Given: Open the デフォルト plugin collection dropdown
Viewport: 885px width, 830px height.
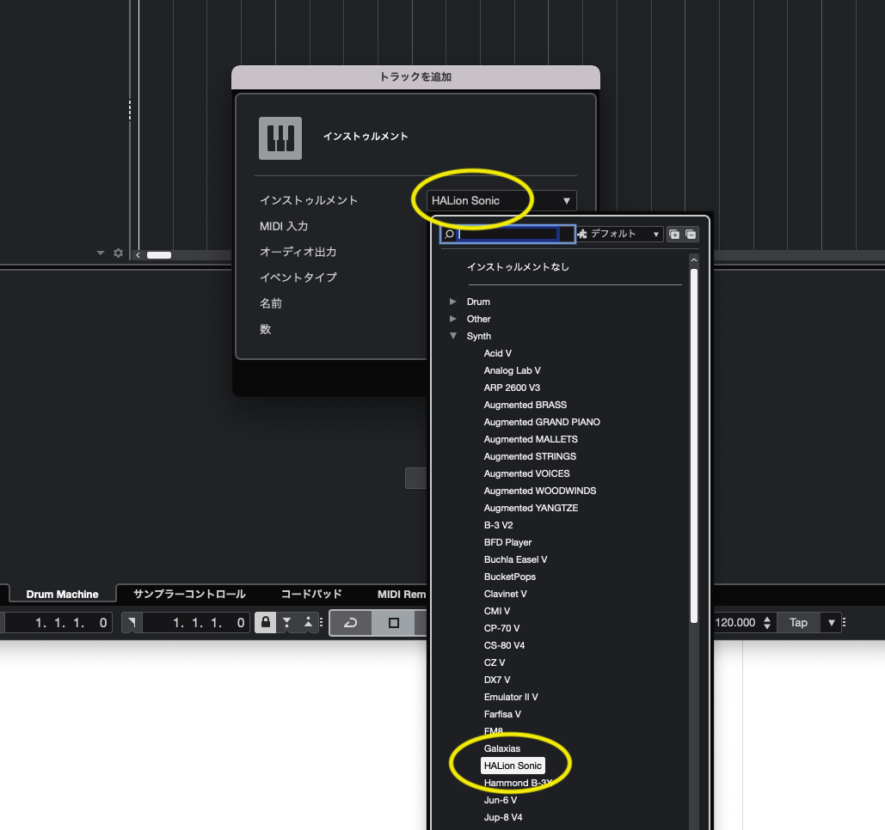Looking at the screenshot, I should click(x=619, y=234).
